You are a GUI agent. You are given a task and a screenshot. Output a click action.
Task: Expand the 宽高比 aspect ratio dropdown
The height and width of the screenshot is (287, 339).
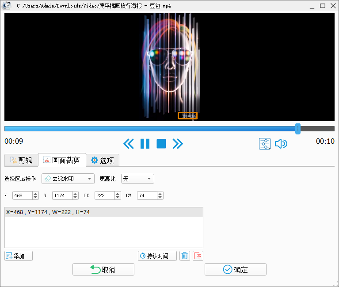[137, 179]
